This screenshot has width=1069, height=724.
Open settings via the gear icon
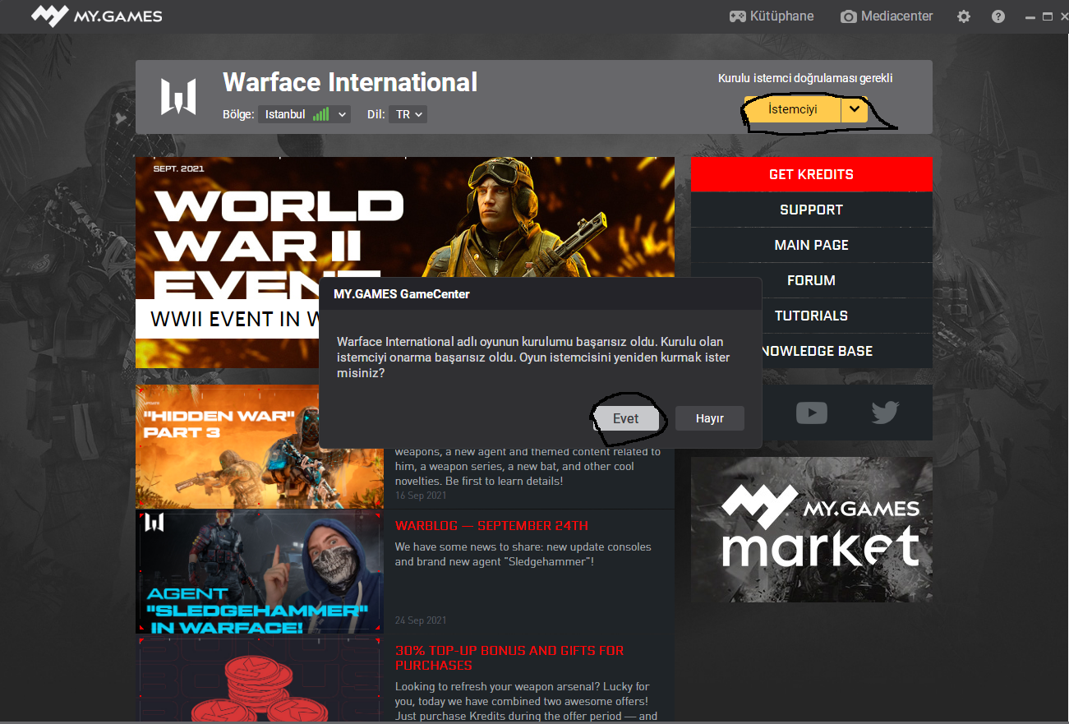point(964,16)
